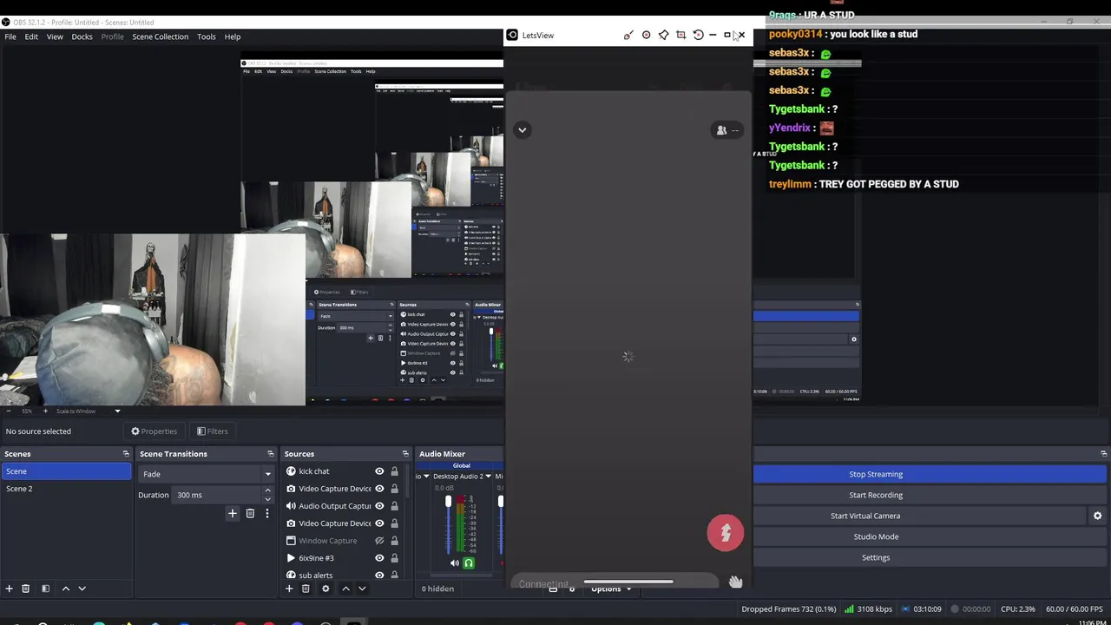Open transition properties three-dot menu
1111x625 pixels.
pos(267,514)
